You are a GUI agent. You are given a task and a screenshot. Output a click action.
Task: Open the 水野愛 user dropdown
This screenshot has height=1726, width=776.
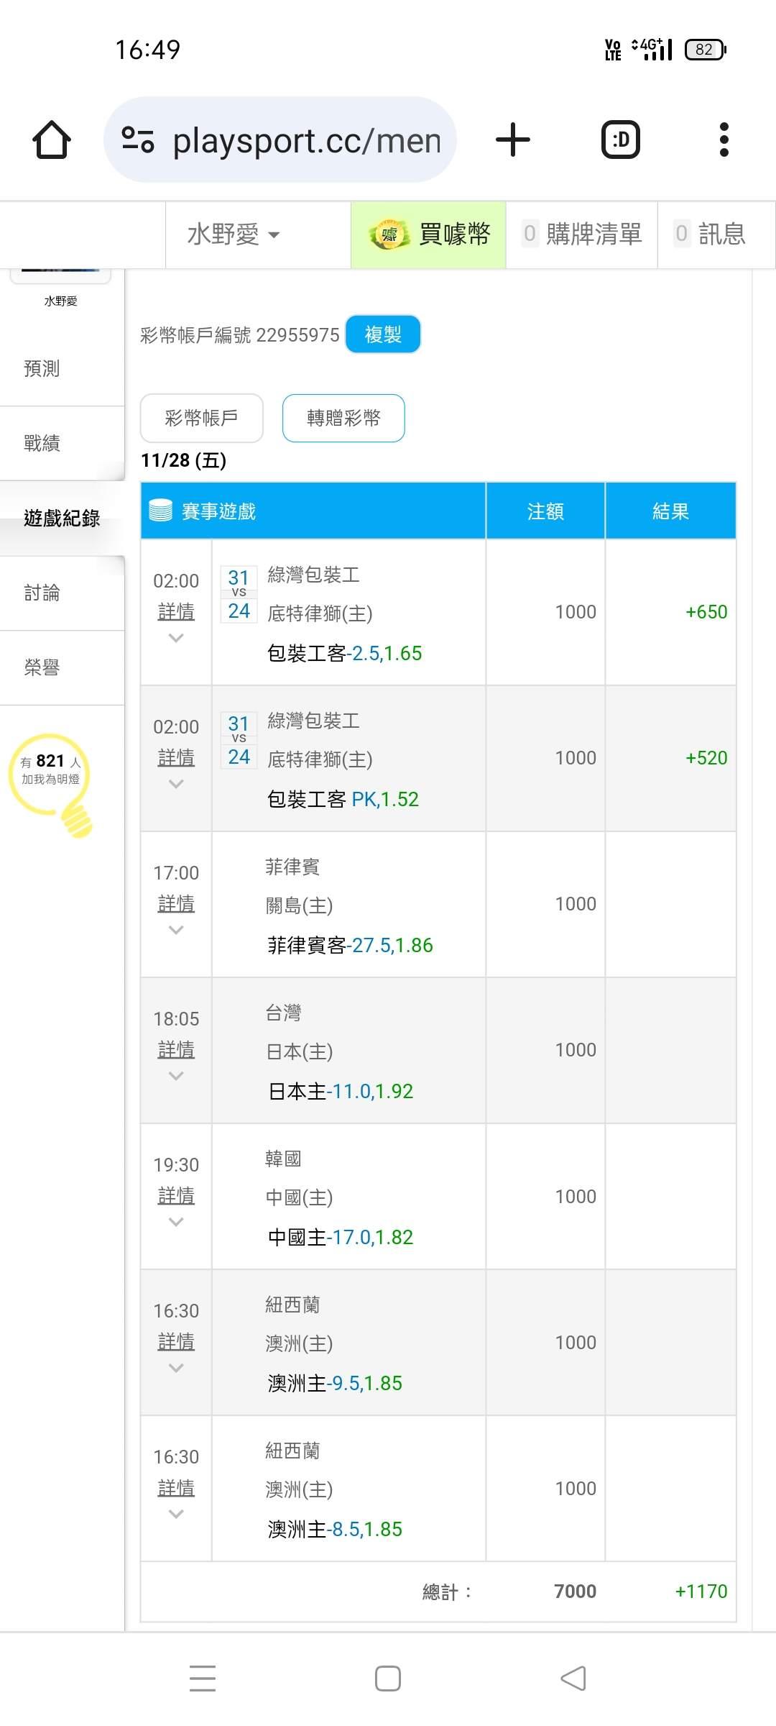tap(233, 234)
